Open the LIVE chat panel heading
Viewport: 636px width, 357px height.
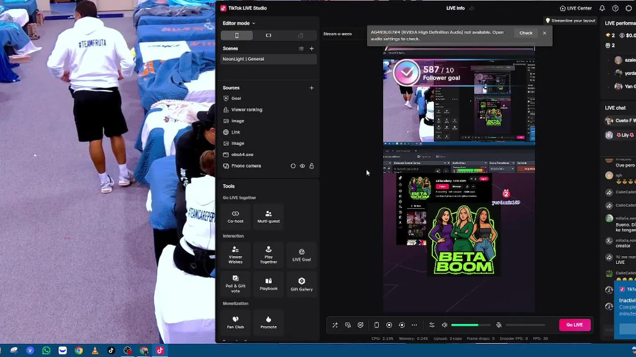click(615, 108)
